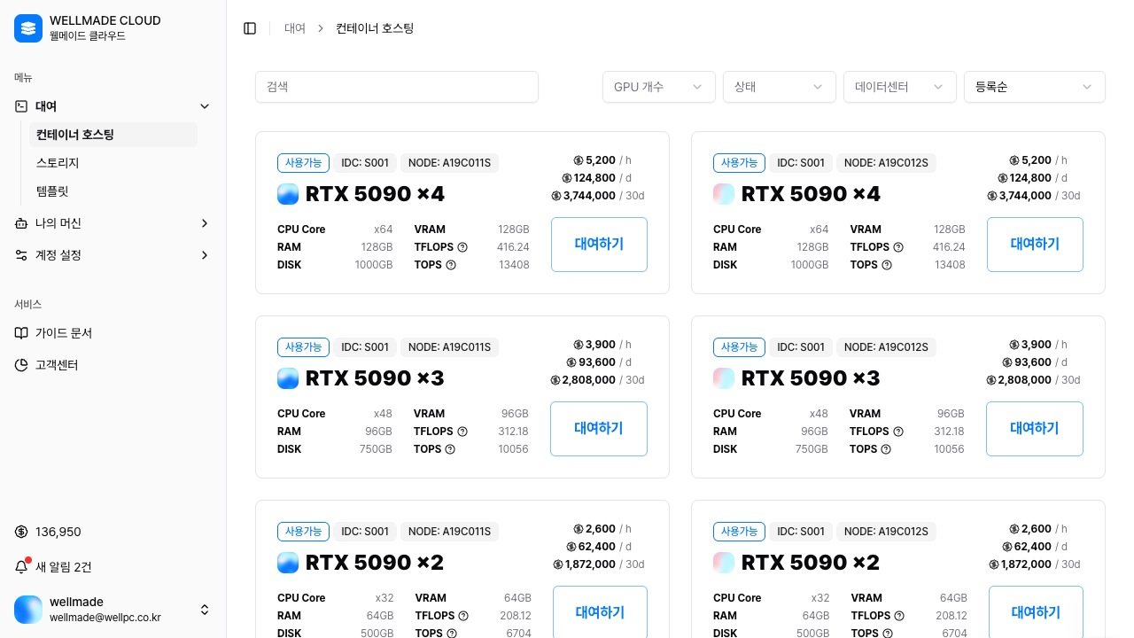1134x638 pixels.
Task: Click TOPS help icon on A19C012S ×4 card
Action: coord(887,265)
